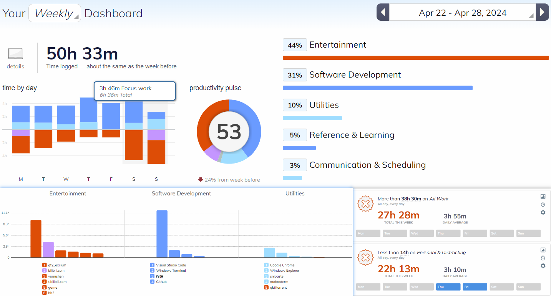Open gear settings for All Work goal
Viewport: 551px width, 296px height.
click(543, 212)
